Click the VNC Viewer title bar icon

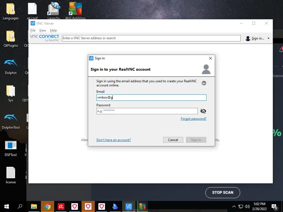pos(33,23)
